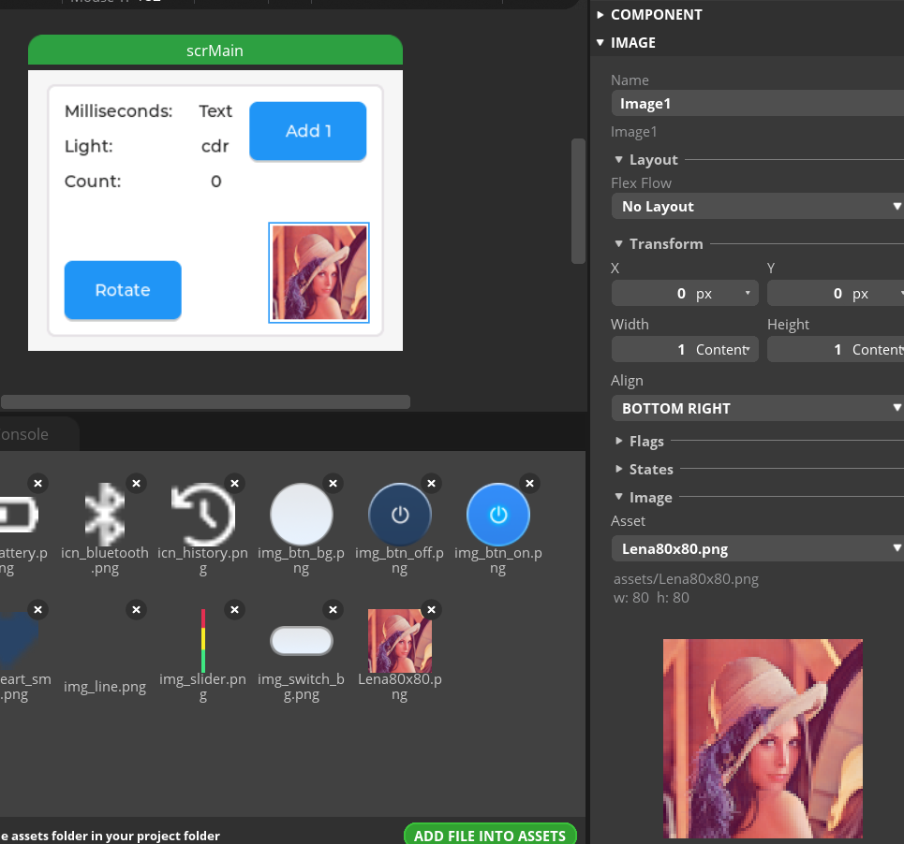Select the img_btn_bg.png circle asset

(x=302, y=514)
